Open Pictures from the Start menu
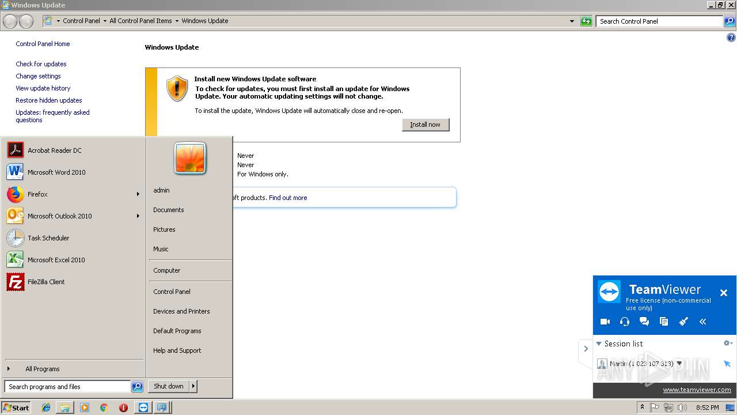 pos(164,229)
